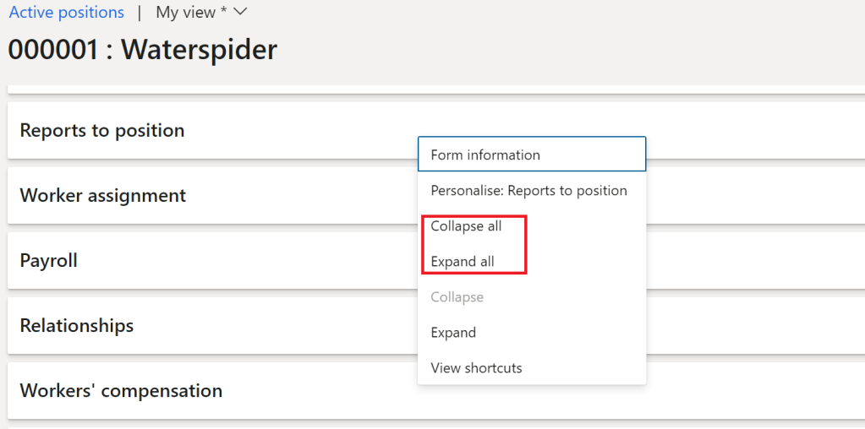Click the 000001 : Waterspider record title

[142, 50]
